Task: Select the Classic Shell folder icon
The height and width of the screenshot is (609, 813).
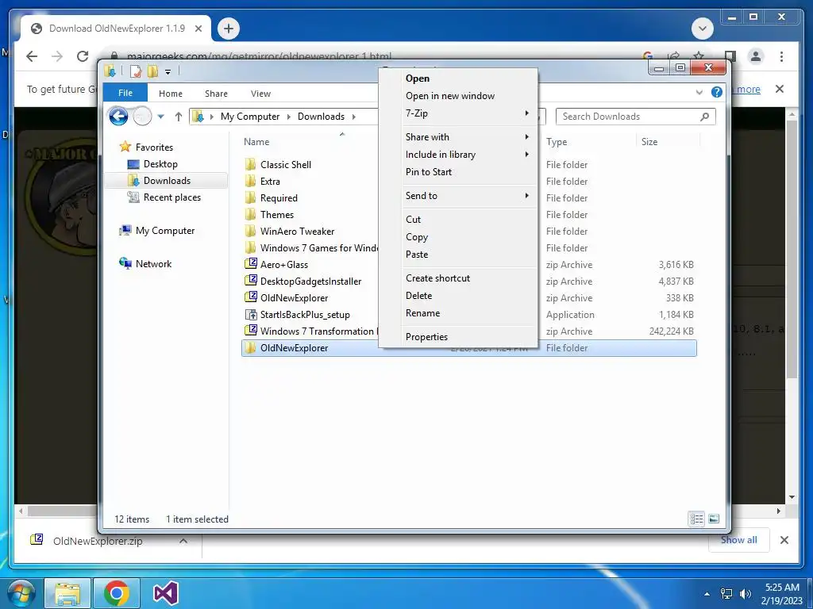Action: tap(250, 165)
